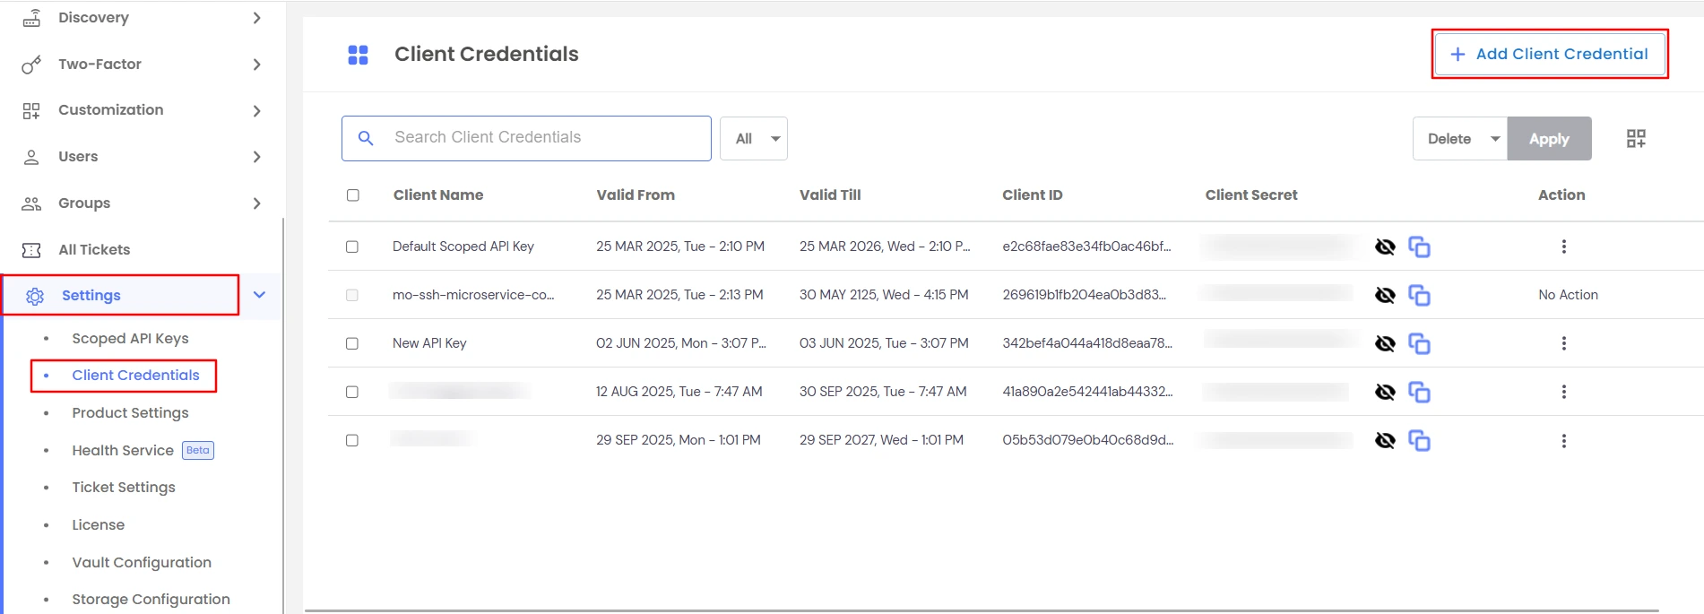Click the 30 MAY 2125 valid till date
1704x614 pixels.
click(884, 295)
